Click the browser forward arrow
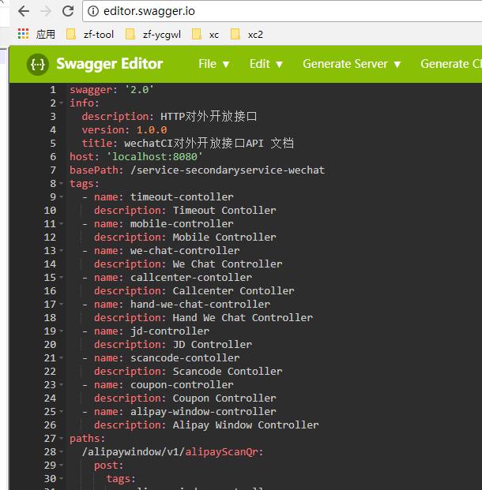482x490 pixels. [x=46, y=12]
